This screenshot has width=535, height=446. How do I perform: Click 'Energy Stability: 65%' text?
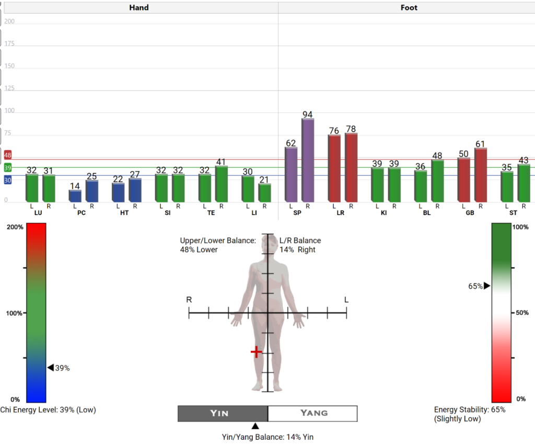coord(470,409)
